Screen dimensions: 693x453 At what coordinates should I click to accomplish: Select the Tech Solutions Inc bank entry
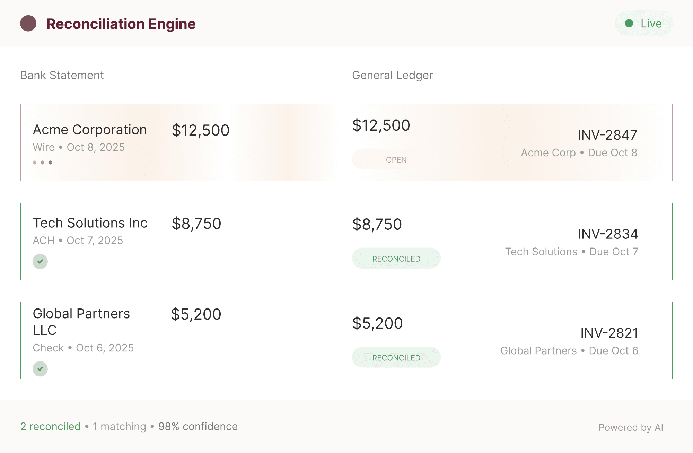pos(90,223)
